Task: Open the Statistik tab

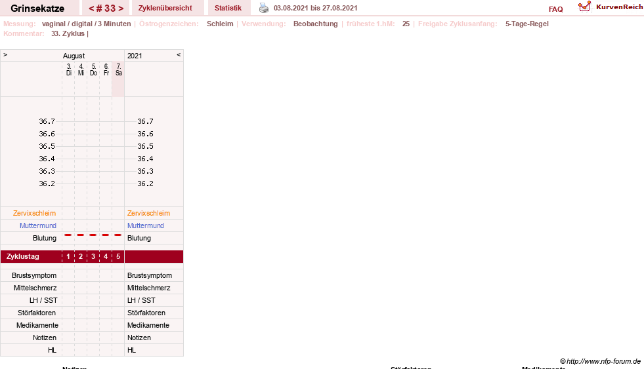Action: [228, 8]
